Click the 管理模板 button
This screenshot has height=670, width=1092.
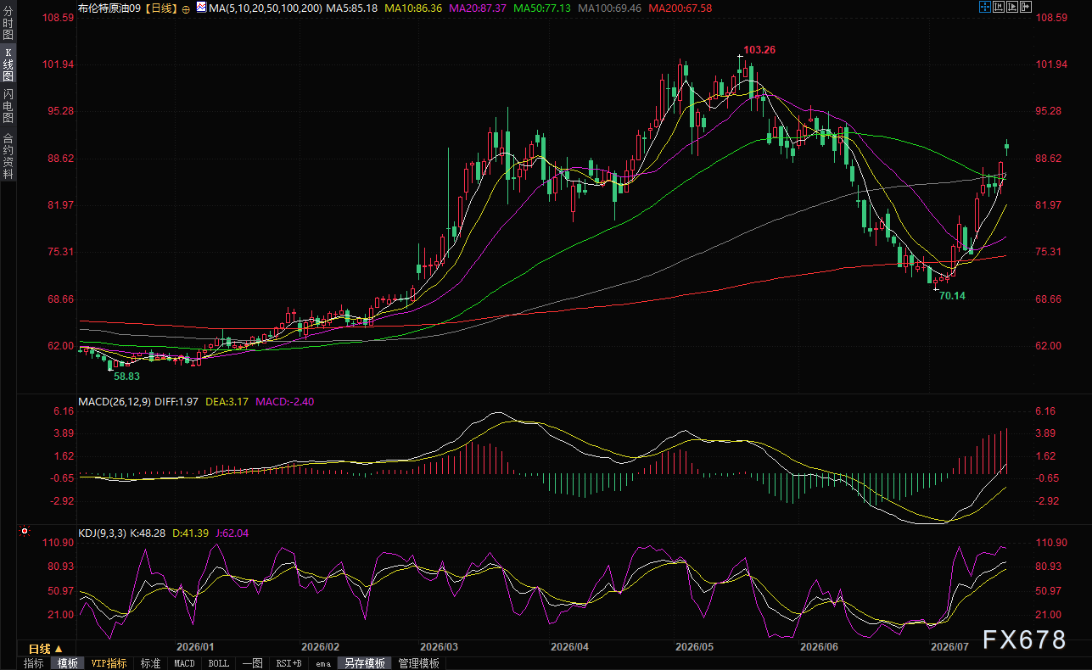(x=418, y=663)
